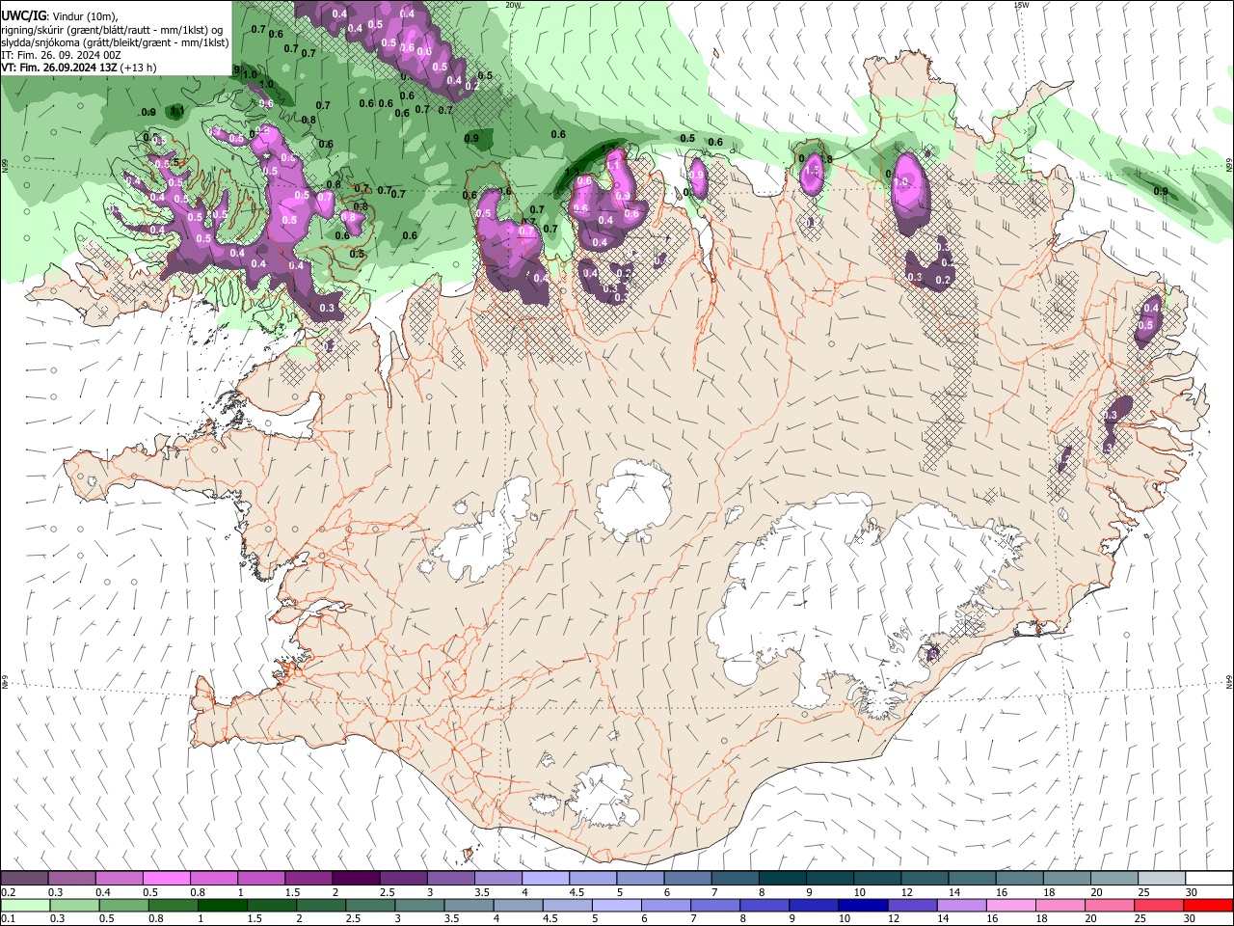Pick the white swatch ending the upper legend

[1209, 878]
